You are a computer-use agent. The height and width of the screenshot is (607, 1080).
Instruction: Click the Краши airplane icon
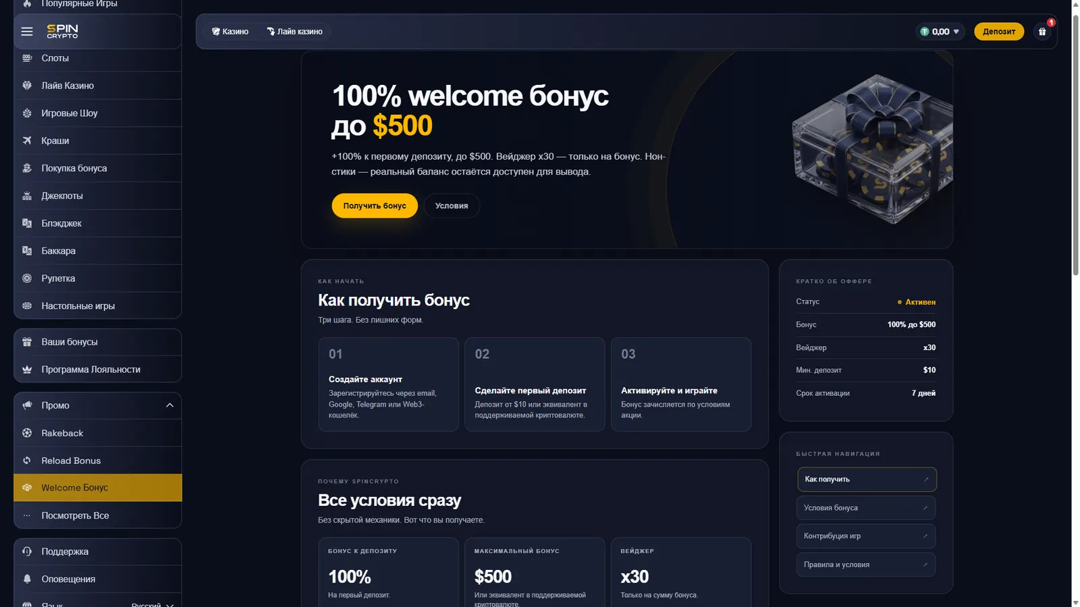27,141
